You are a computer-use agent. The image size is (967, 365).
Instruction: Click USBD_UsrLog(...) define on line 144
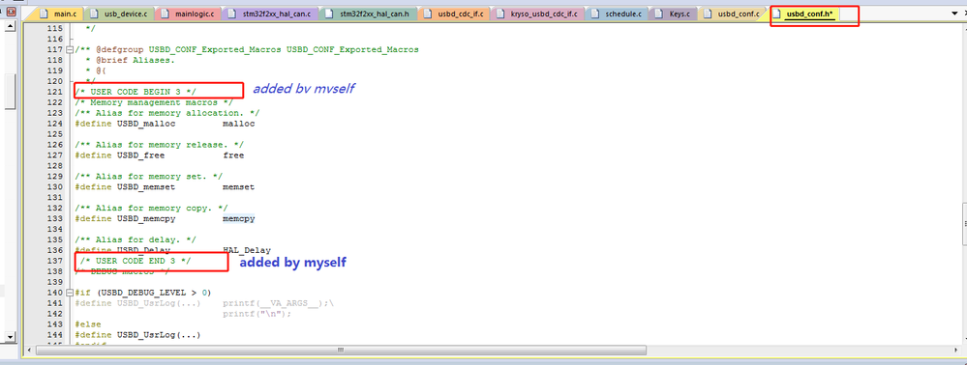click(137, 335)
